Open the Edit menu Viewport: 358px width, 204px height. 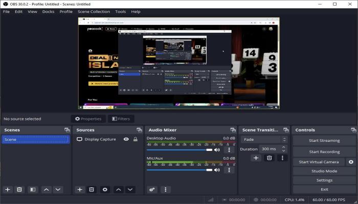[18, 12]
